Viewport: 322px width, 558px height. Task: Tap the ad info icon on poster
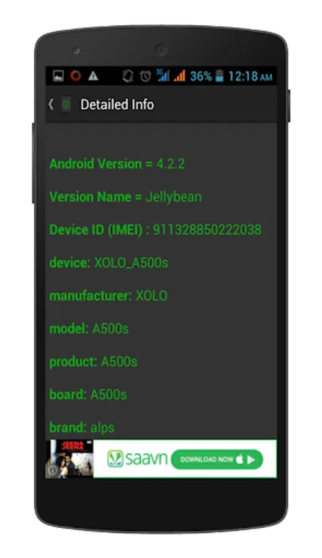click(x=53, y=471)
